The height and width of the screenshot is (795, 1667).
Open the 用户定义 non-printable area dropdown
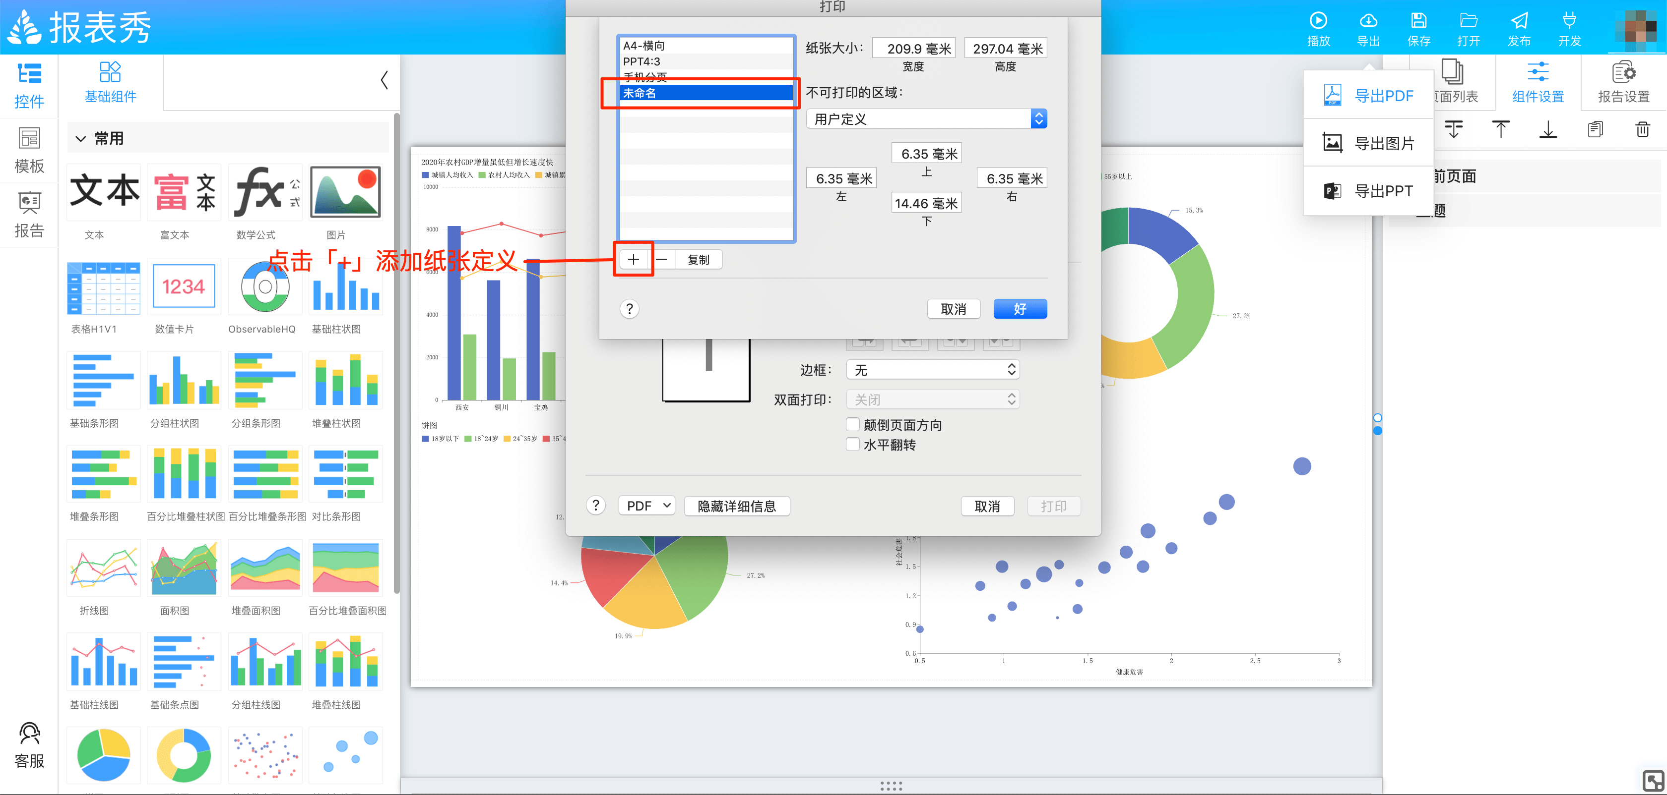[x=927, y=119]
